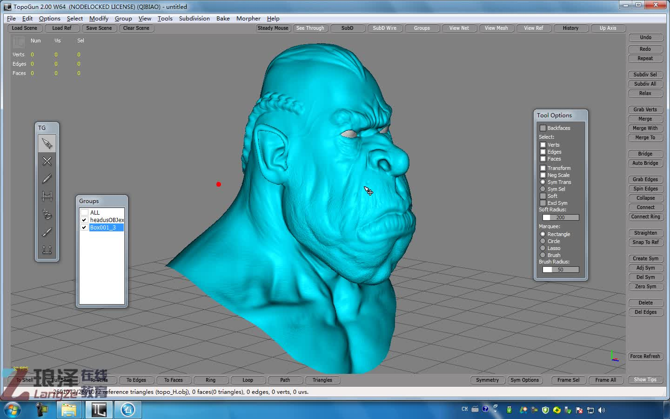Select the crossed Simple Create tool

tap(47, 161)
